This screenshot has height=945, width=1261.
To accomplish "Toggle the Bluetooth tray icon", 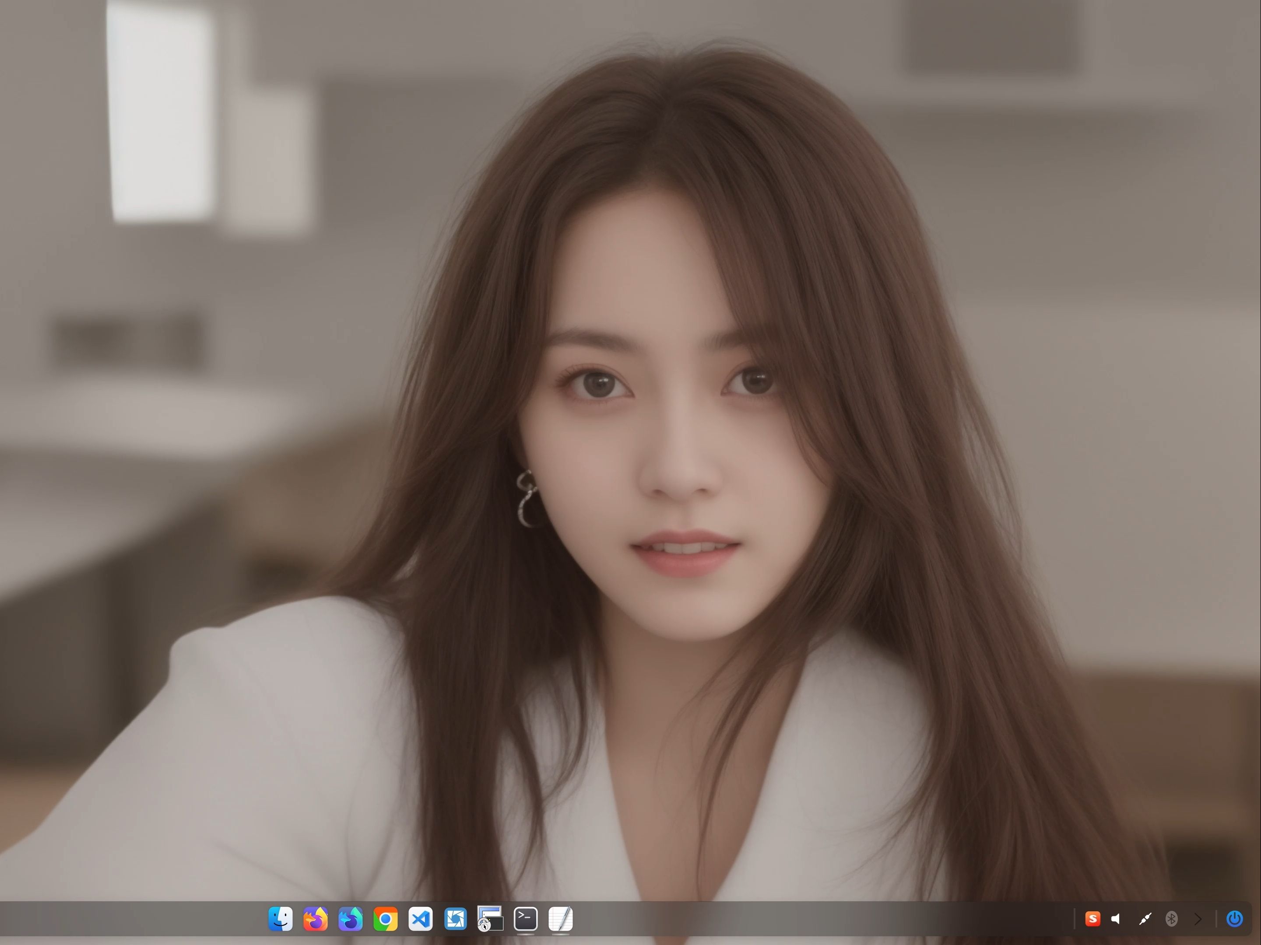I will tap(1172, 919).
